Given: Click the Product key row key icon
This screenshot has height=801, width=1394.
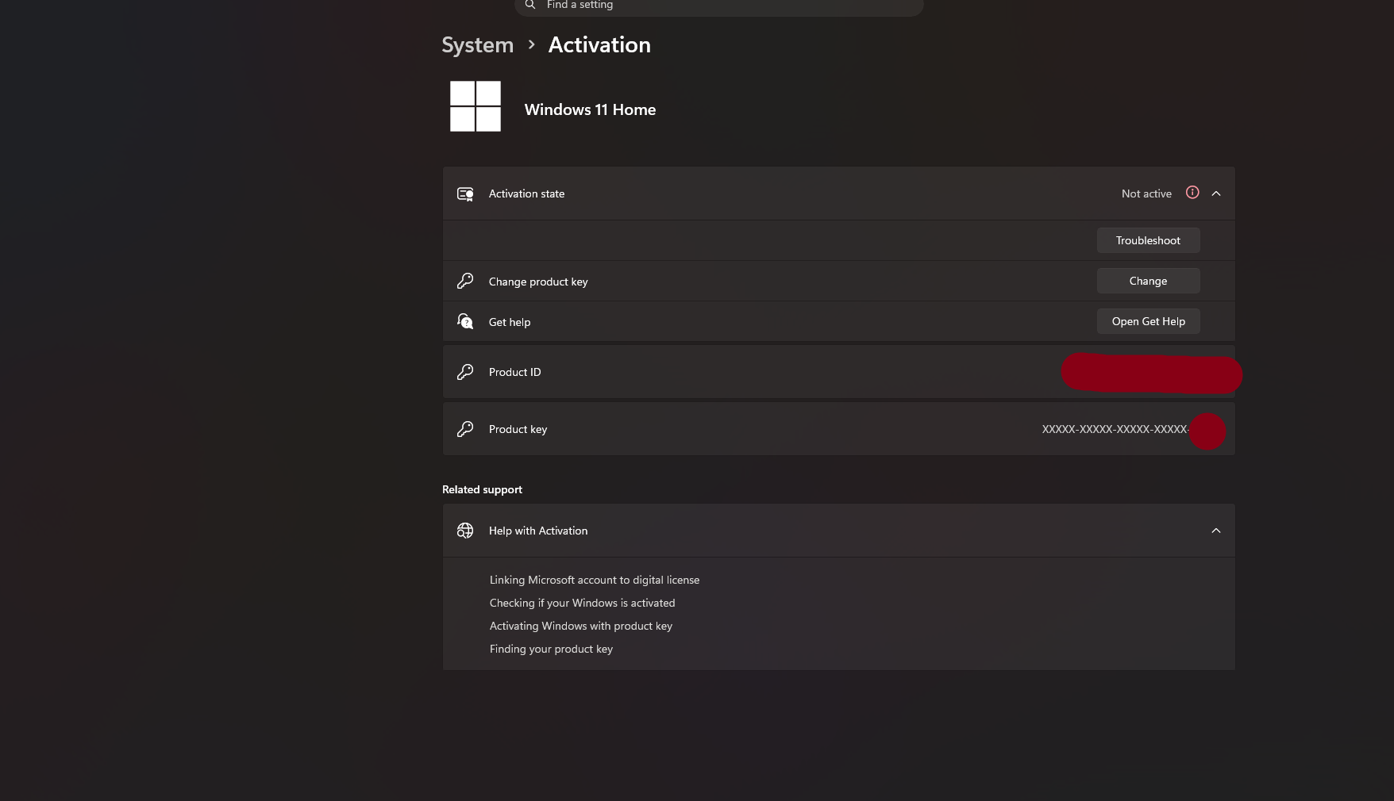Looking at the screenshot, I should tap(465, 428).
